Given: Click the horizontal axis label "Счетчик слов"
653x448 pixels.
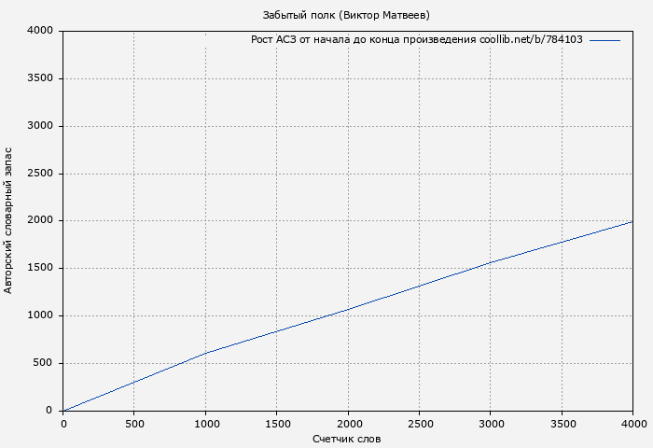Looking at the screenshot, I should tap(347, 439).
